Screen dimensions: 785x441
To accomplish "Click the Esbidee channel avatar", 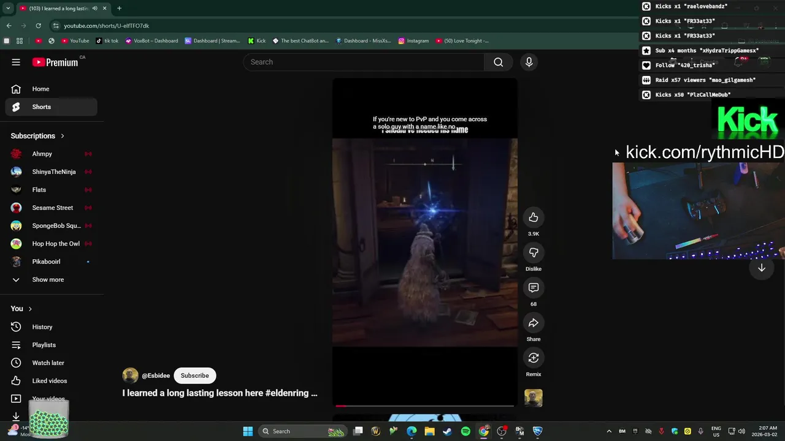I will [130, 375].
